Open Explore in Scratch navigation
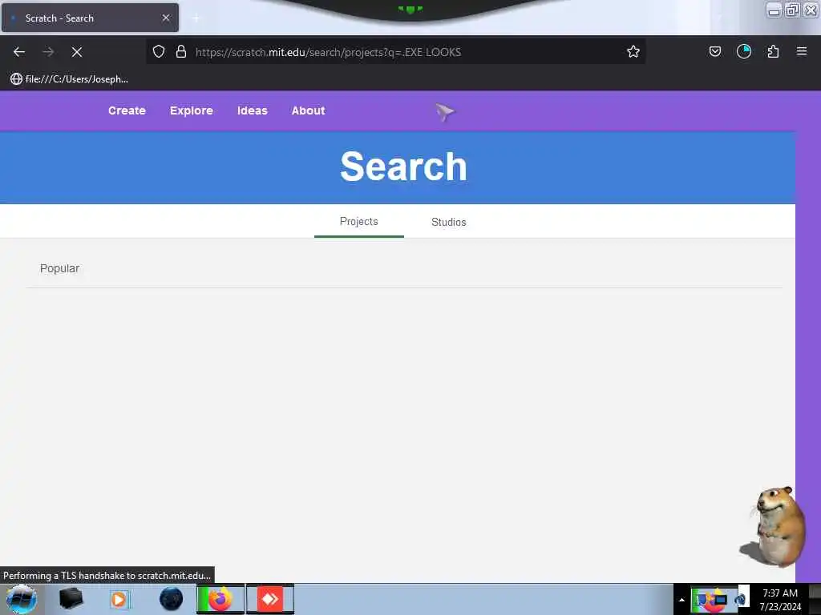 tap(191, 111)
